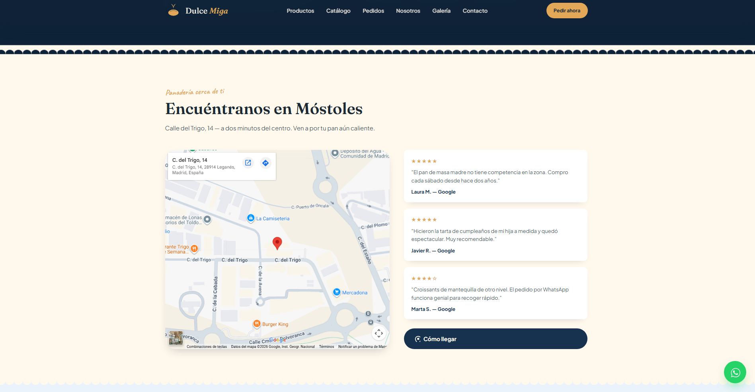
Task: Click star rating on Laura M. review
Action: [424, 161]
